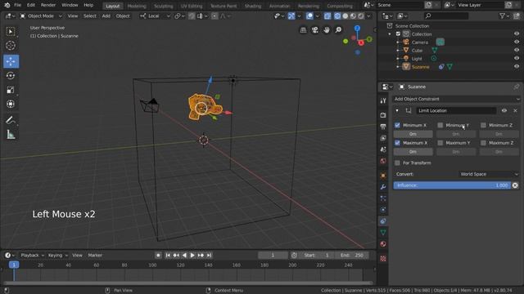
Task: Click the pan view hand icon
Action: 327,30
